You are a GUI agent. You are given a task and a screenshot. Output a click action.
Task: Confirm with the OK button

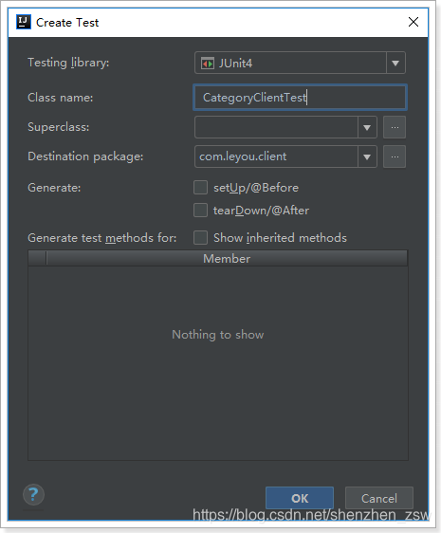300,498
